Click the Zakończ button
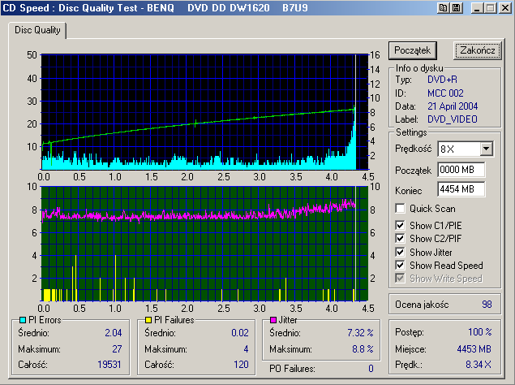The image size is (515, 385). [x=478, y=50]
